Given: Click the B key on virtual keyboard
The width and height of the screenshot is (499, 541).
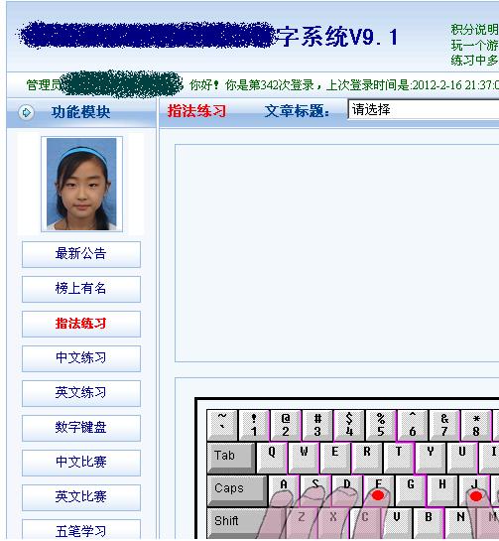Looking at the screenshot, I should pos(429,522).
